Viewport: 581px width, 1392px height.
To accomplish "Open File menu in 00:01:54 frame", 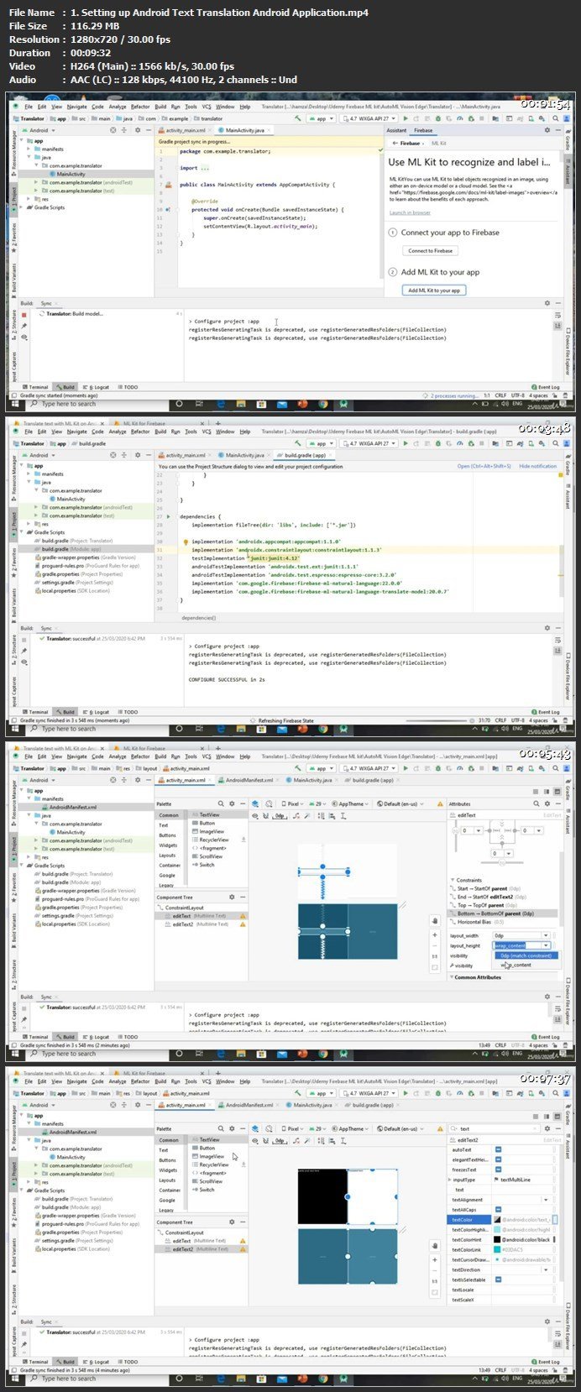I will (x=29, y=107).
